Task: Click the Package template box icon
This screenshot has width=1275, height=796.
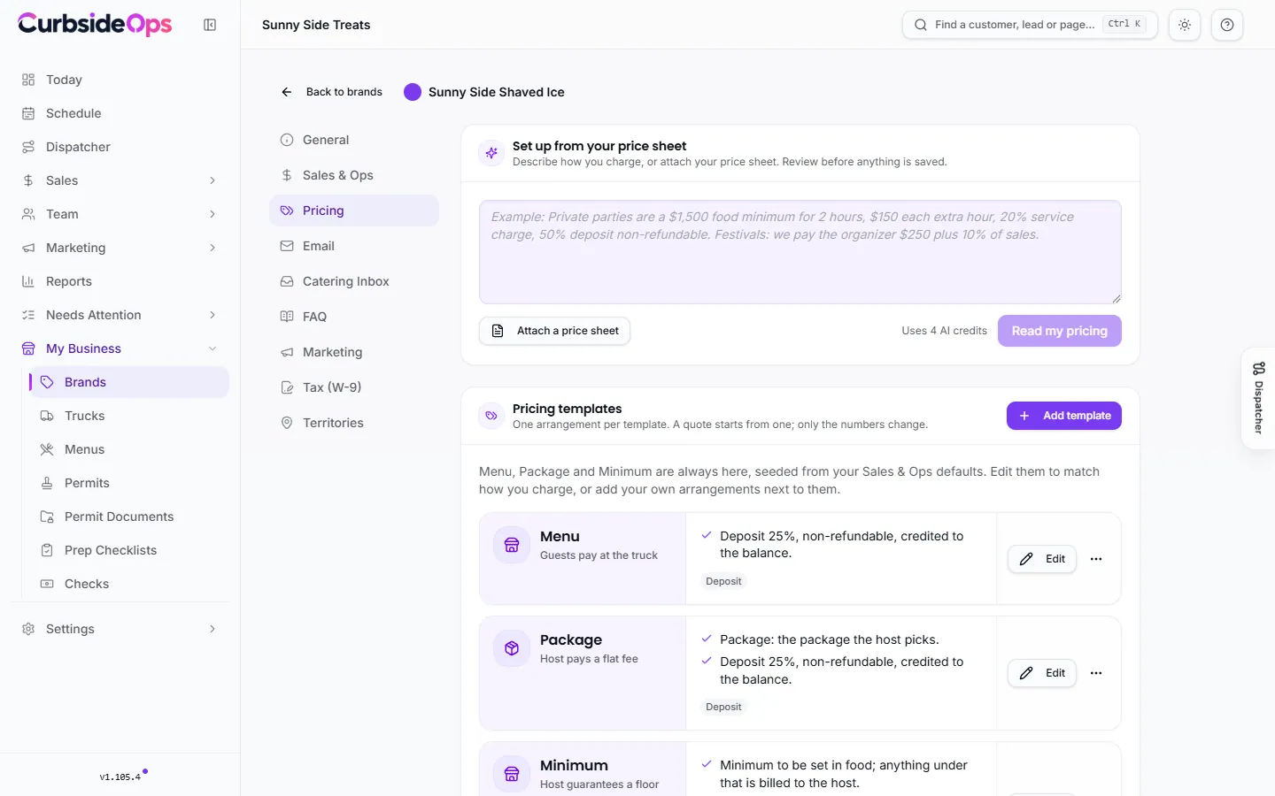Action: pos(512,648)
